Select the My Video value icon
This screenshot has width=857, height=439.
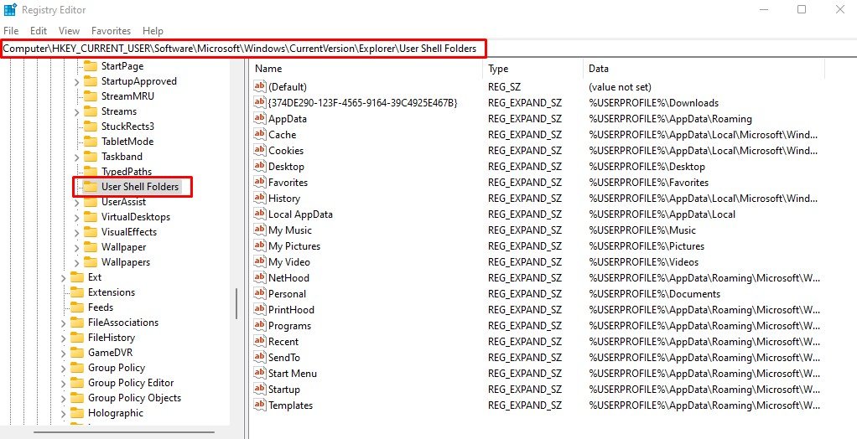pos(260,261)
